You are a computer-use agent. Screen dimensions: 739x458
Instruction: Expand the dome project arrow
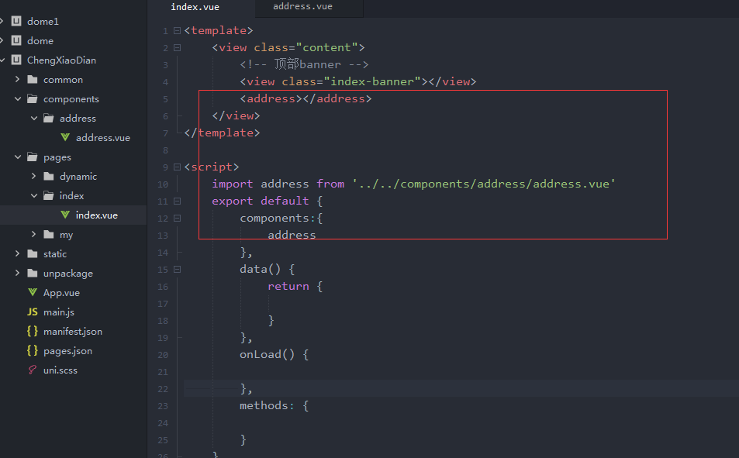click(x=2, y=40)
